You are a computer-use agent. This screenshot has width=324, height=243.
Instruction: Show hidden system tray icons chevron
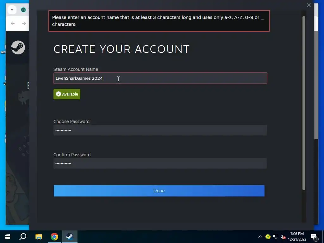click(x=260, y=237)
